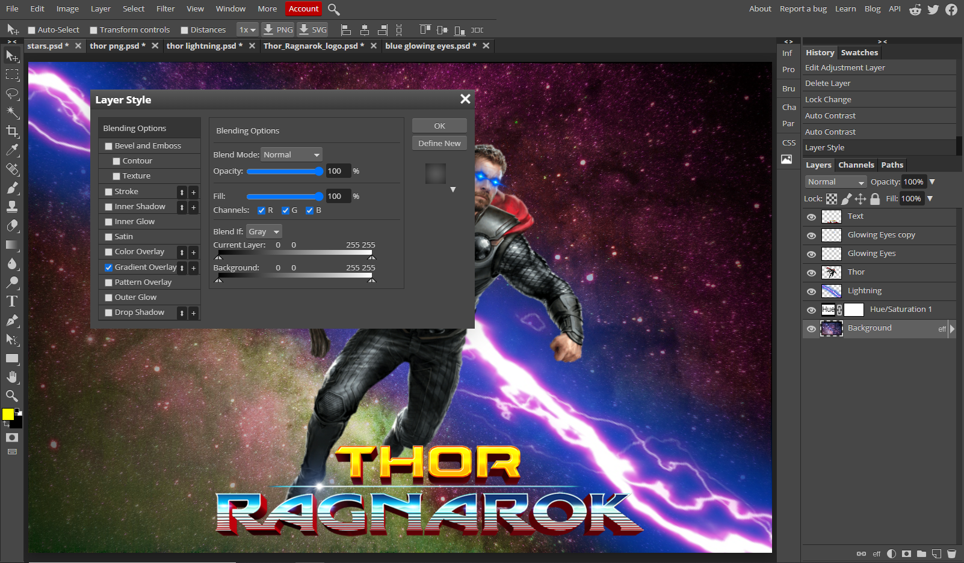
Task: Enable Bevel and Emboss style
Action: click(x=109, y=146)
